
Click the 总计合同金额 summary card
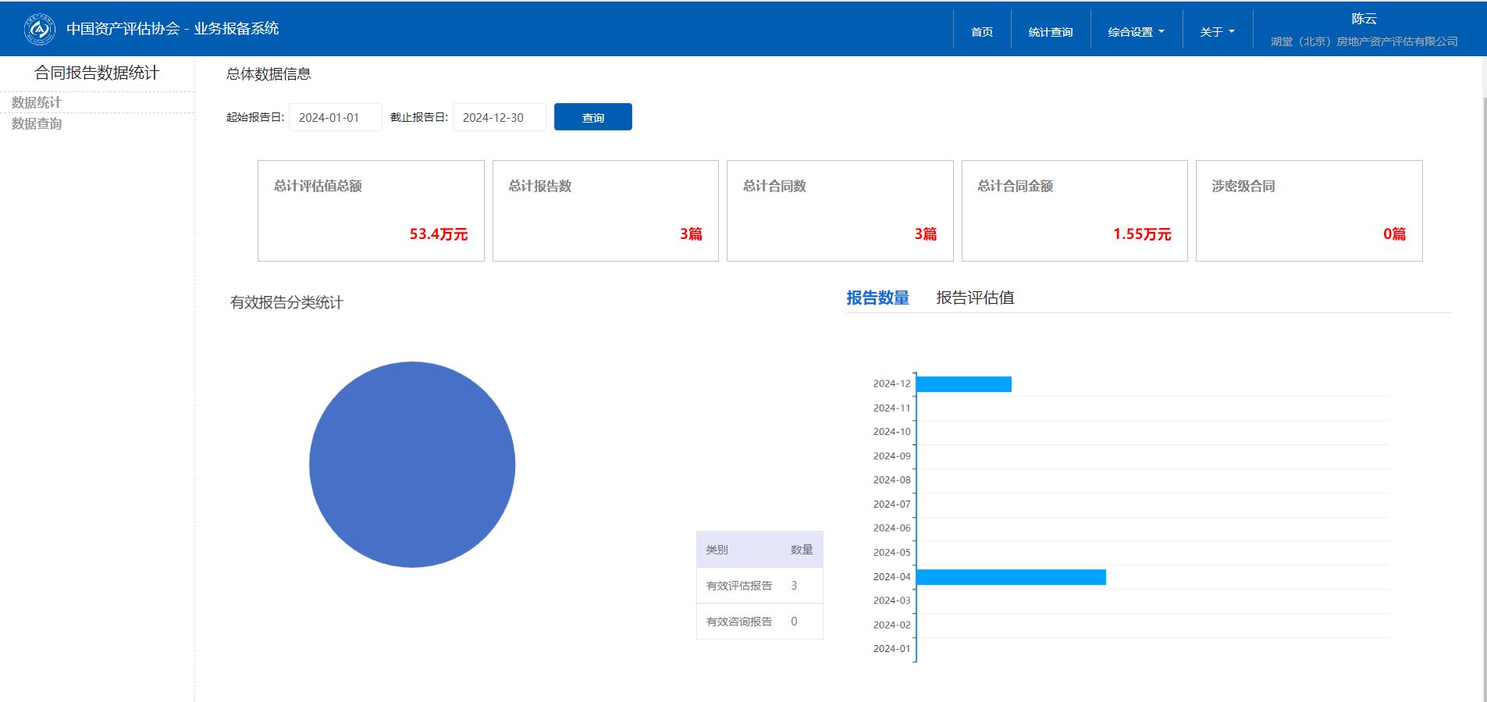point(1074,211)
